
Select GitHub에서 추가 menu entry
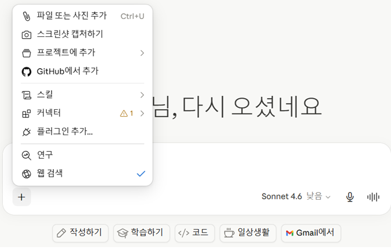(x=83, y=72)
